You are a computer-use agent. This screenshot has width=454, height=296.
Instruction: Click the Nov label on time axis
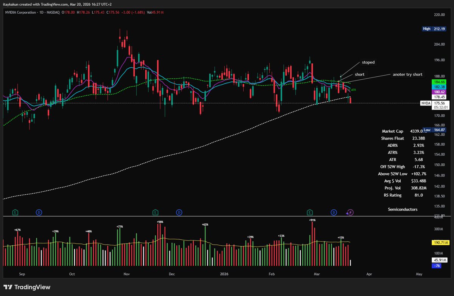tap(127, 274)
